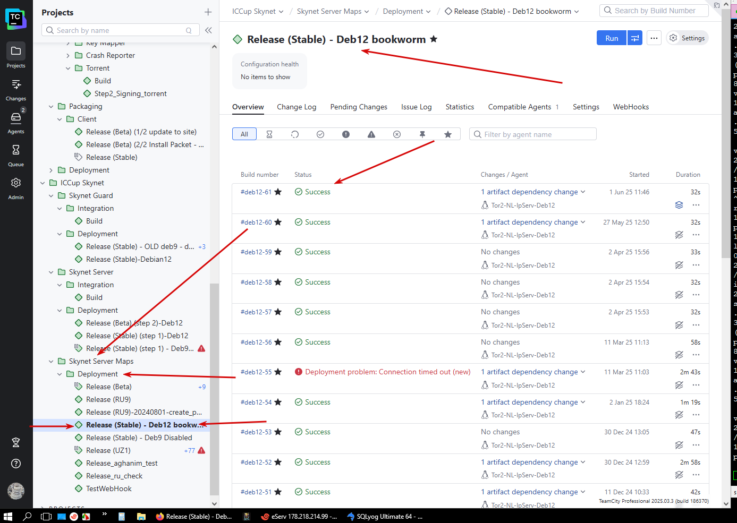
Task: Toggle favorite star for build #deb12-58
Action: click(x=278, y=282)
